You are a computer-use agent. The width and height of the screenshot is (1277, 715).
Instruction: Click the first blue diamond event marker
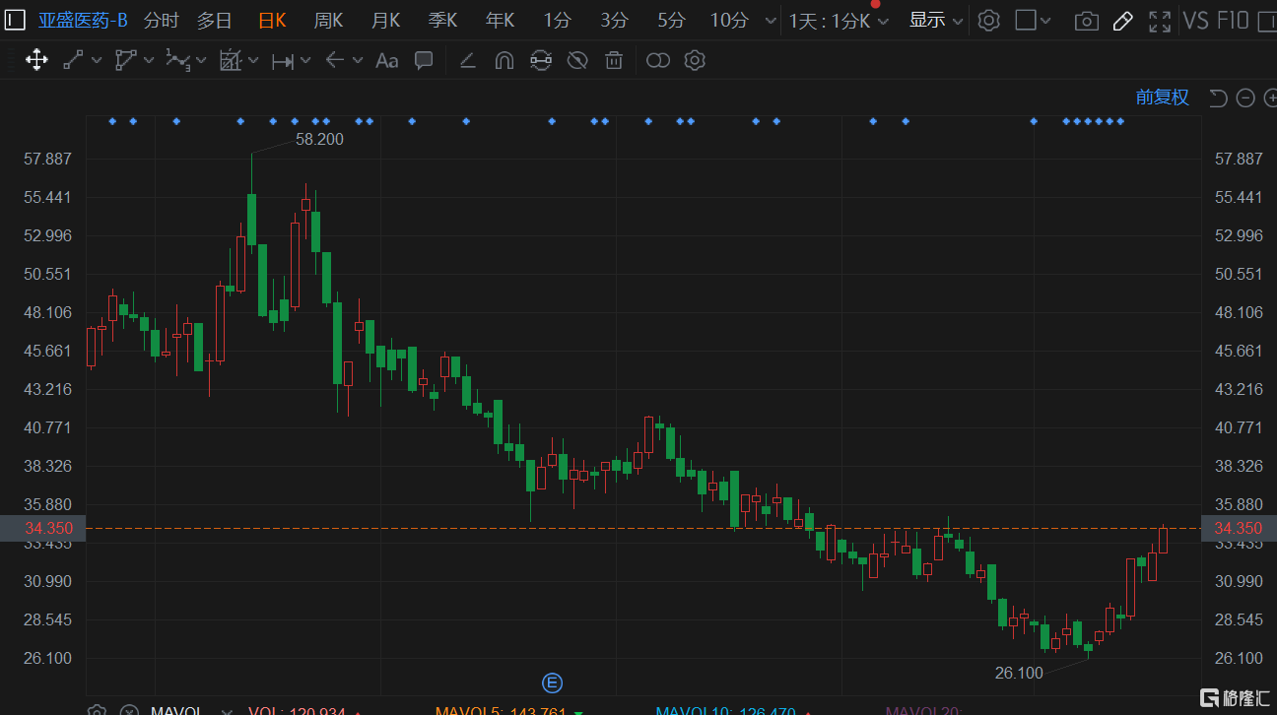(112, 121)
